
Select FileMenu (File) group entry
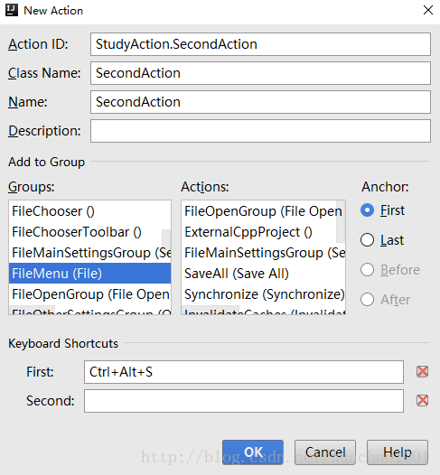89,274
